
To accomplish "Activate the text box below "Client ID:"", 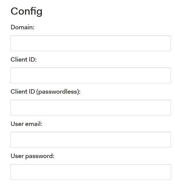I will pyautogui.click(x=91, y=75).
